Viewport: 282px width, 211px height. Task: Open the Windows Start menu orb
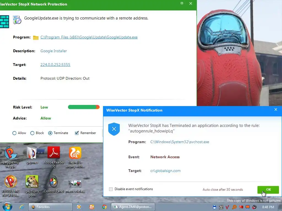coord(7,207)
